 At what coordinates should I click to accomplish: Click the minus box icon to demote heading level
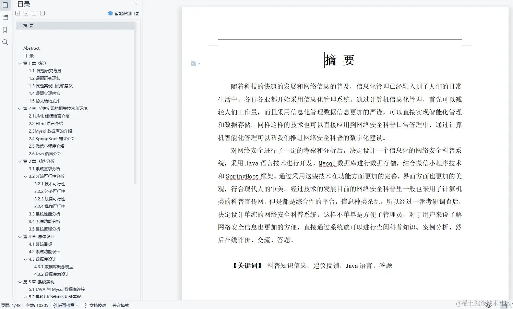43,13
